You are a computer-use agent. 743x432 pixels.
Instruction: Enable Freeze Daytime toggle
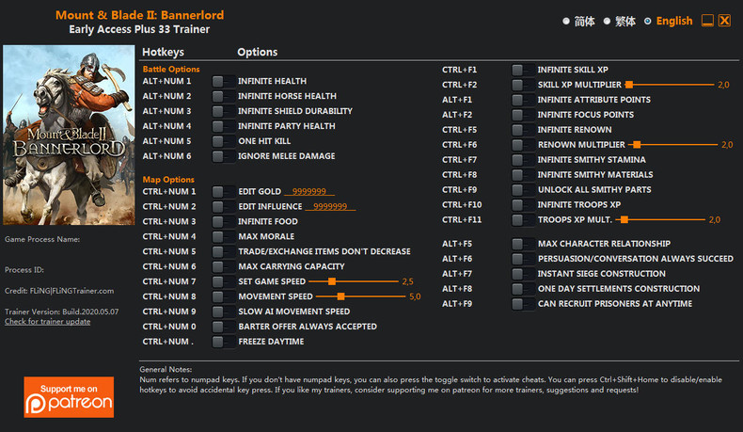(223, 342)
